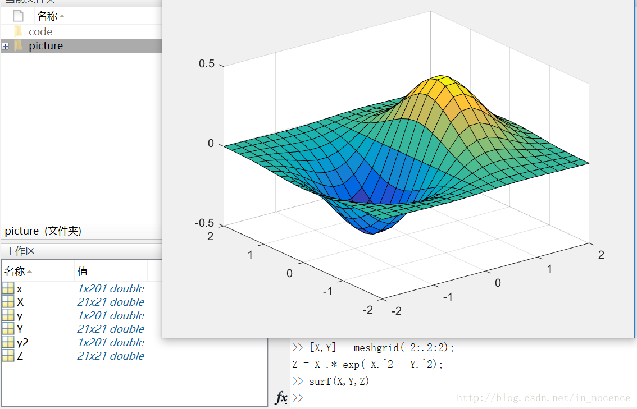This screenshot has height=409, width=637.
Task: Select the picture folder icon
Action: pos(18,46)
